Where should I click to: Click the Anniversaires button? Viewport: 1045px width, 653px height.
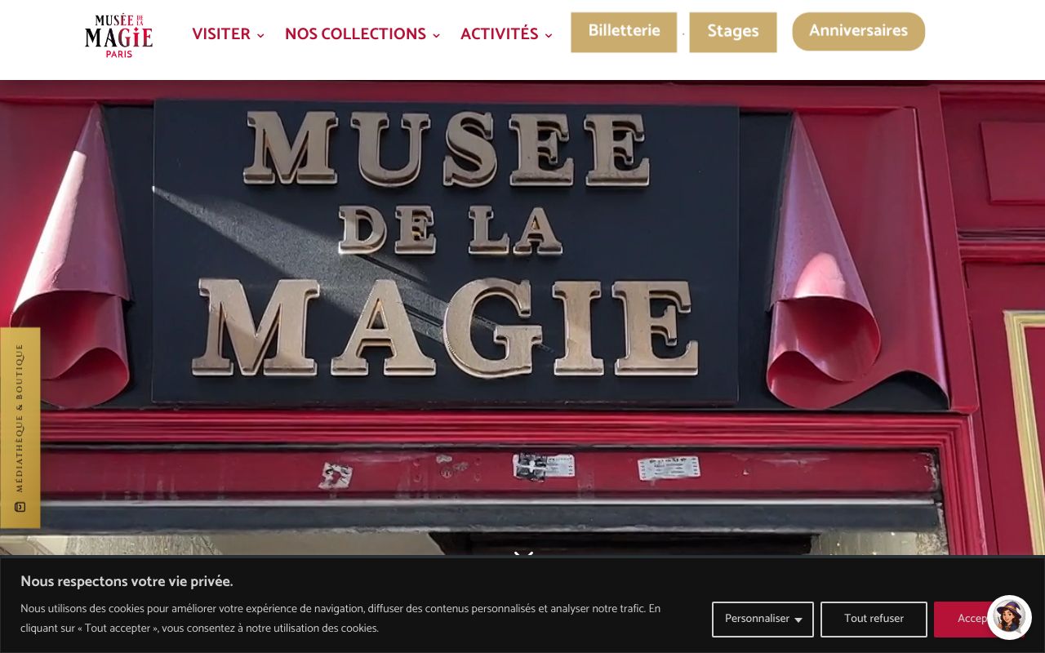(858, 31)
